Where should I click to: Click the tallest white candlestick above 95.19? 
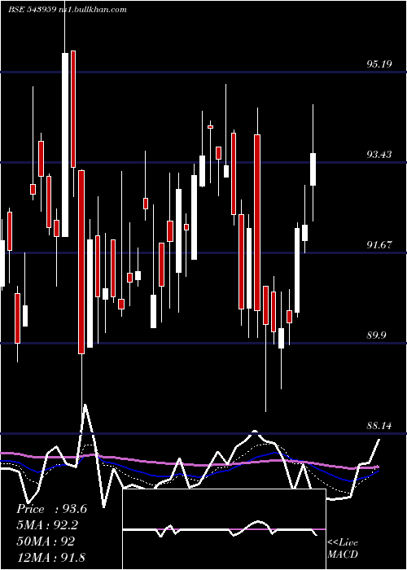65,145
